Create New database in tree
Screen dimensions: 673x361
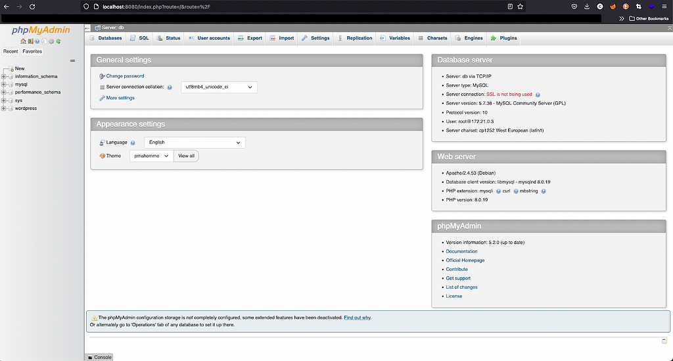20,68
